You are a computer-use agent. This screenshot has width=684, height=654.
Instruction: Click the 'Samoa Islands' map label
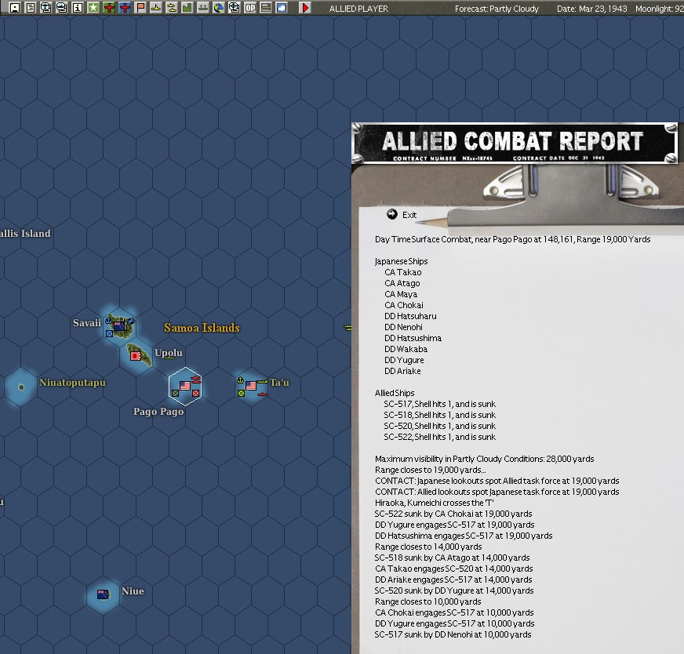point(202,328)
